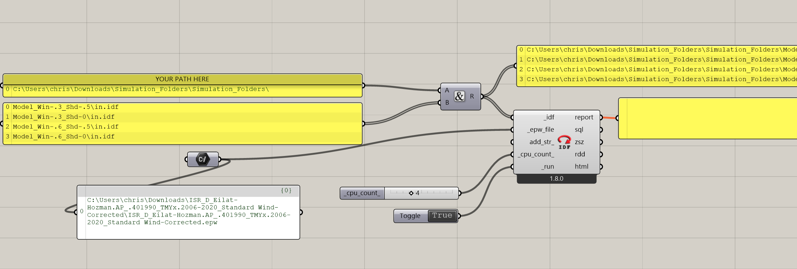Click the Toggle label

(x=410, y=216)
